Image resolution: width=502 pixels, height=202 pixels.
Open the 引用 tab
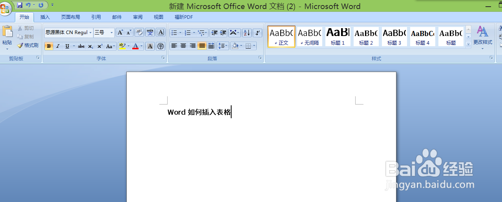point(96,17)
